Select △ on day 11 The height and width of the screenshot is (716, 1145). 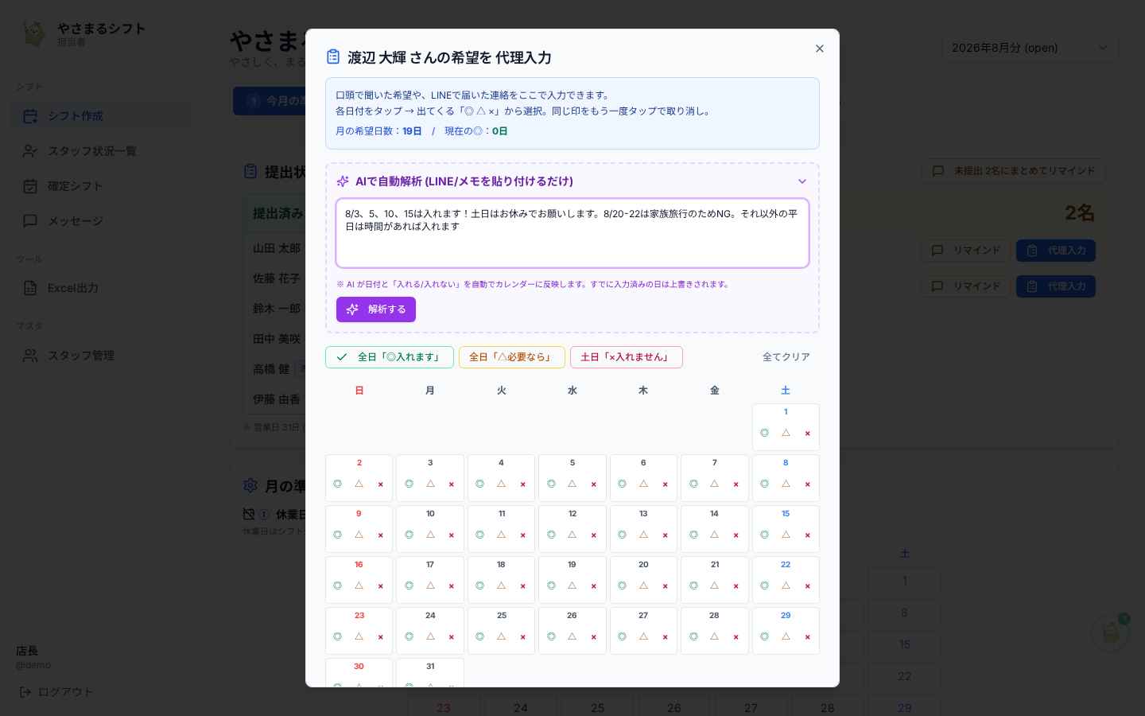pyautogui.click(x=501, y=535)
